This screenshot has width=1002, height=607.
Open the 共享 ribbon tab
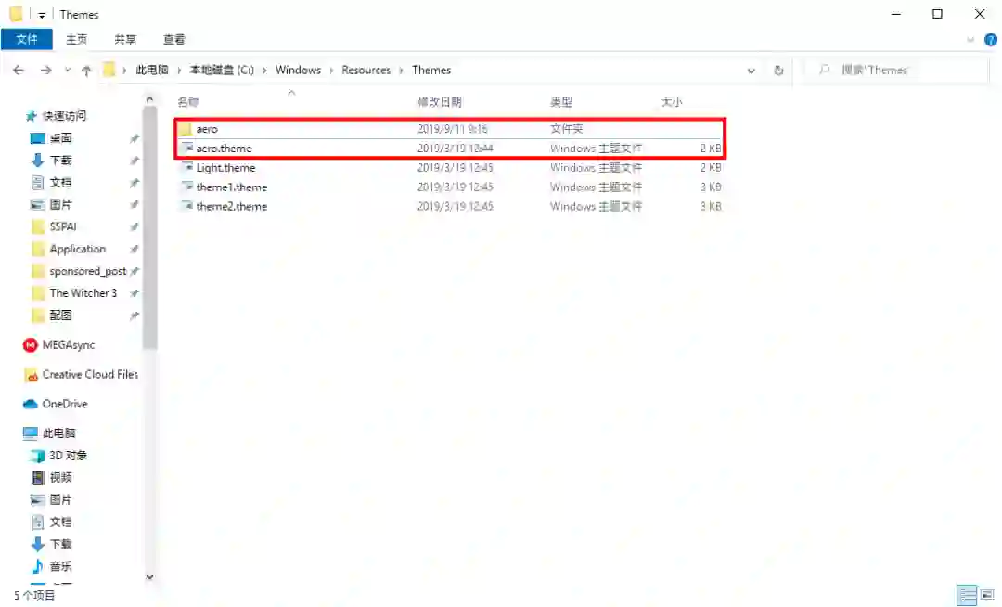coord(125,40)
